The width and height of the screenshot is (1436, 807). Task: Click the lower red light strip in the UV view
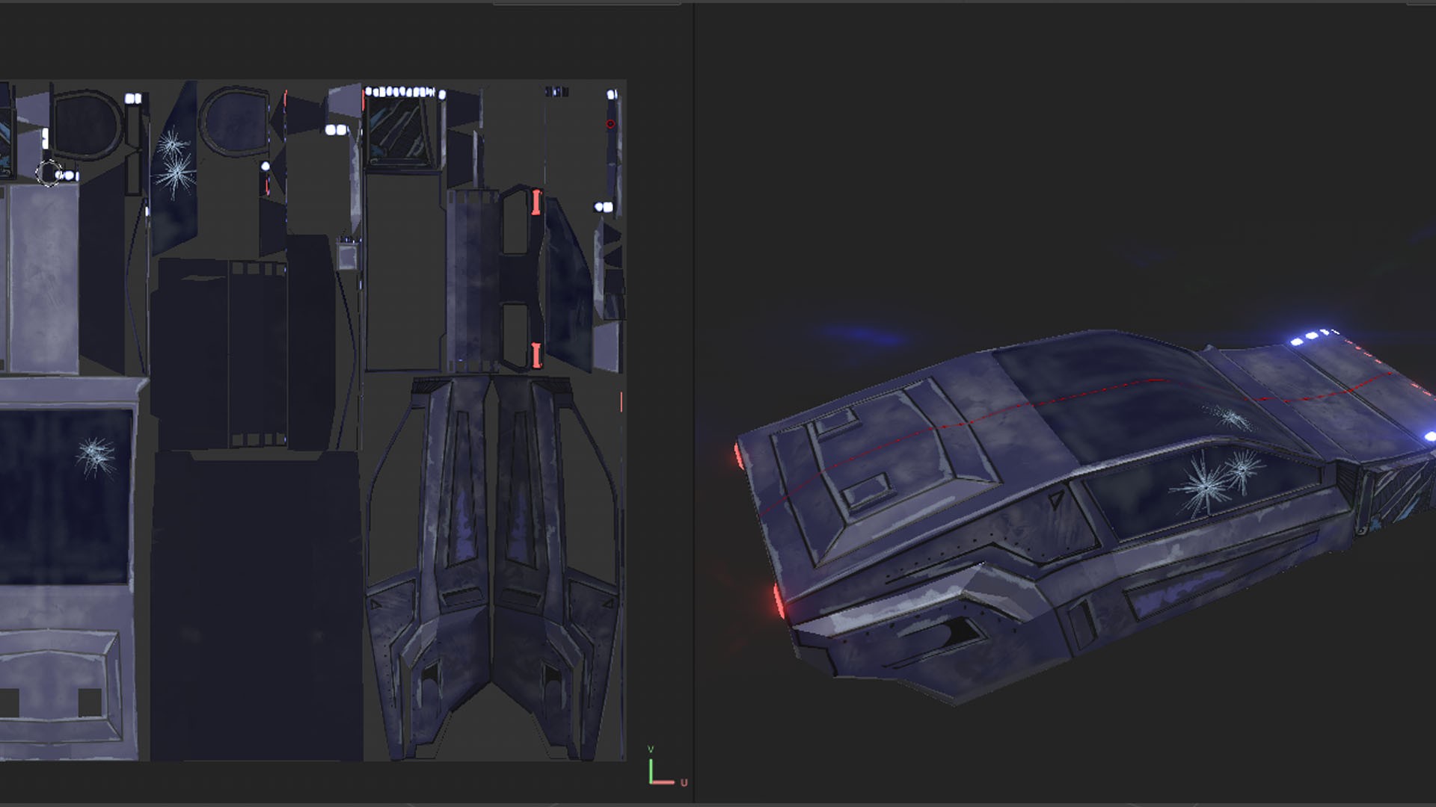pyautogui.click(x=536, y=355)
